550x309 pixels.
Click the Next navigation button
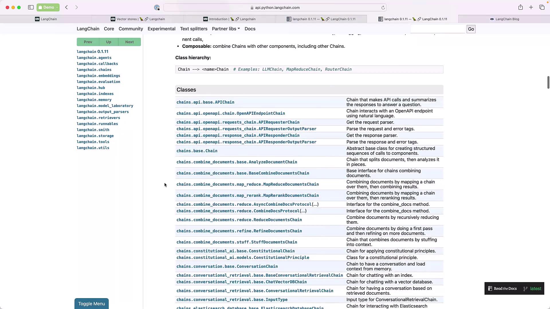(x=129, y=42)
